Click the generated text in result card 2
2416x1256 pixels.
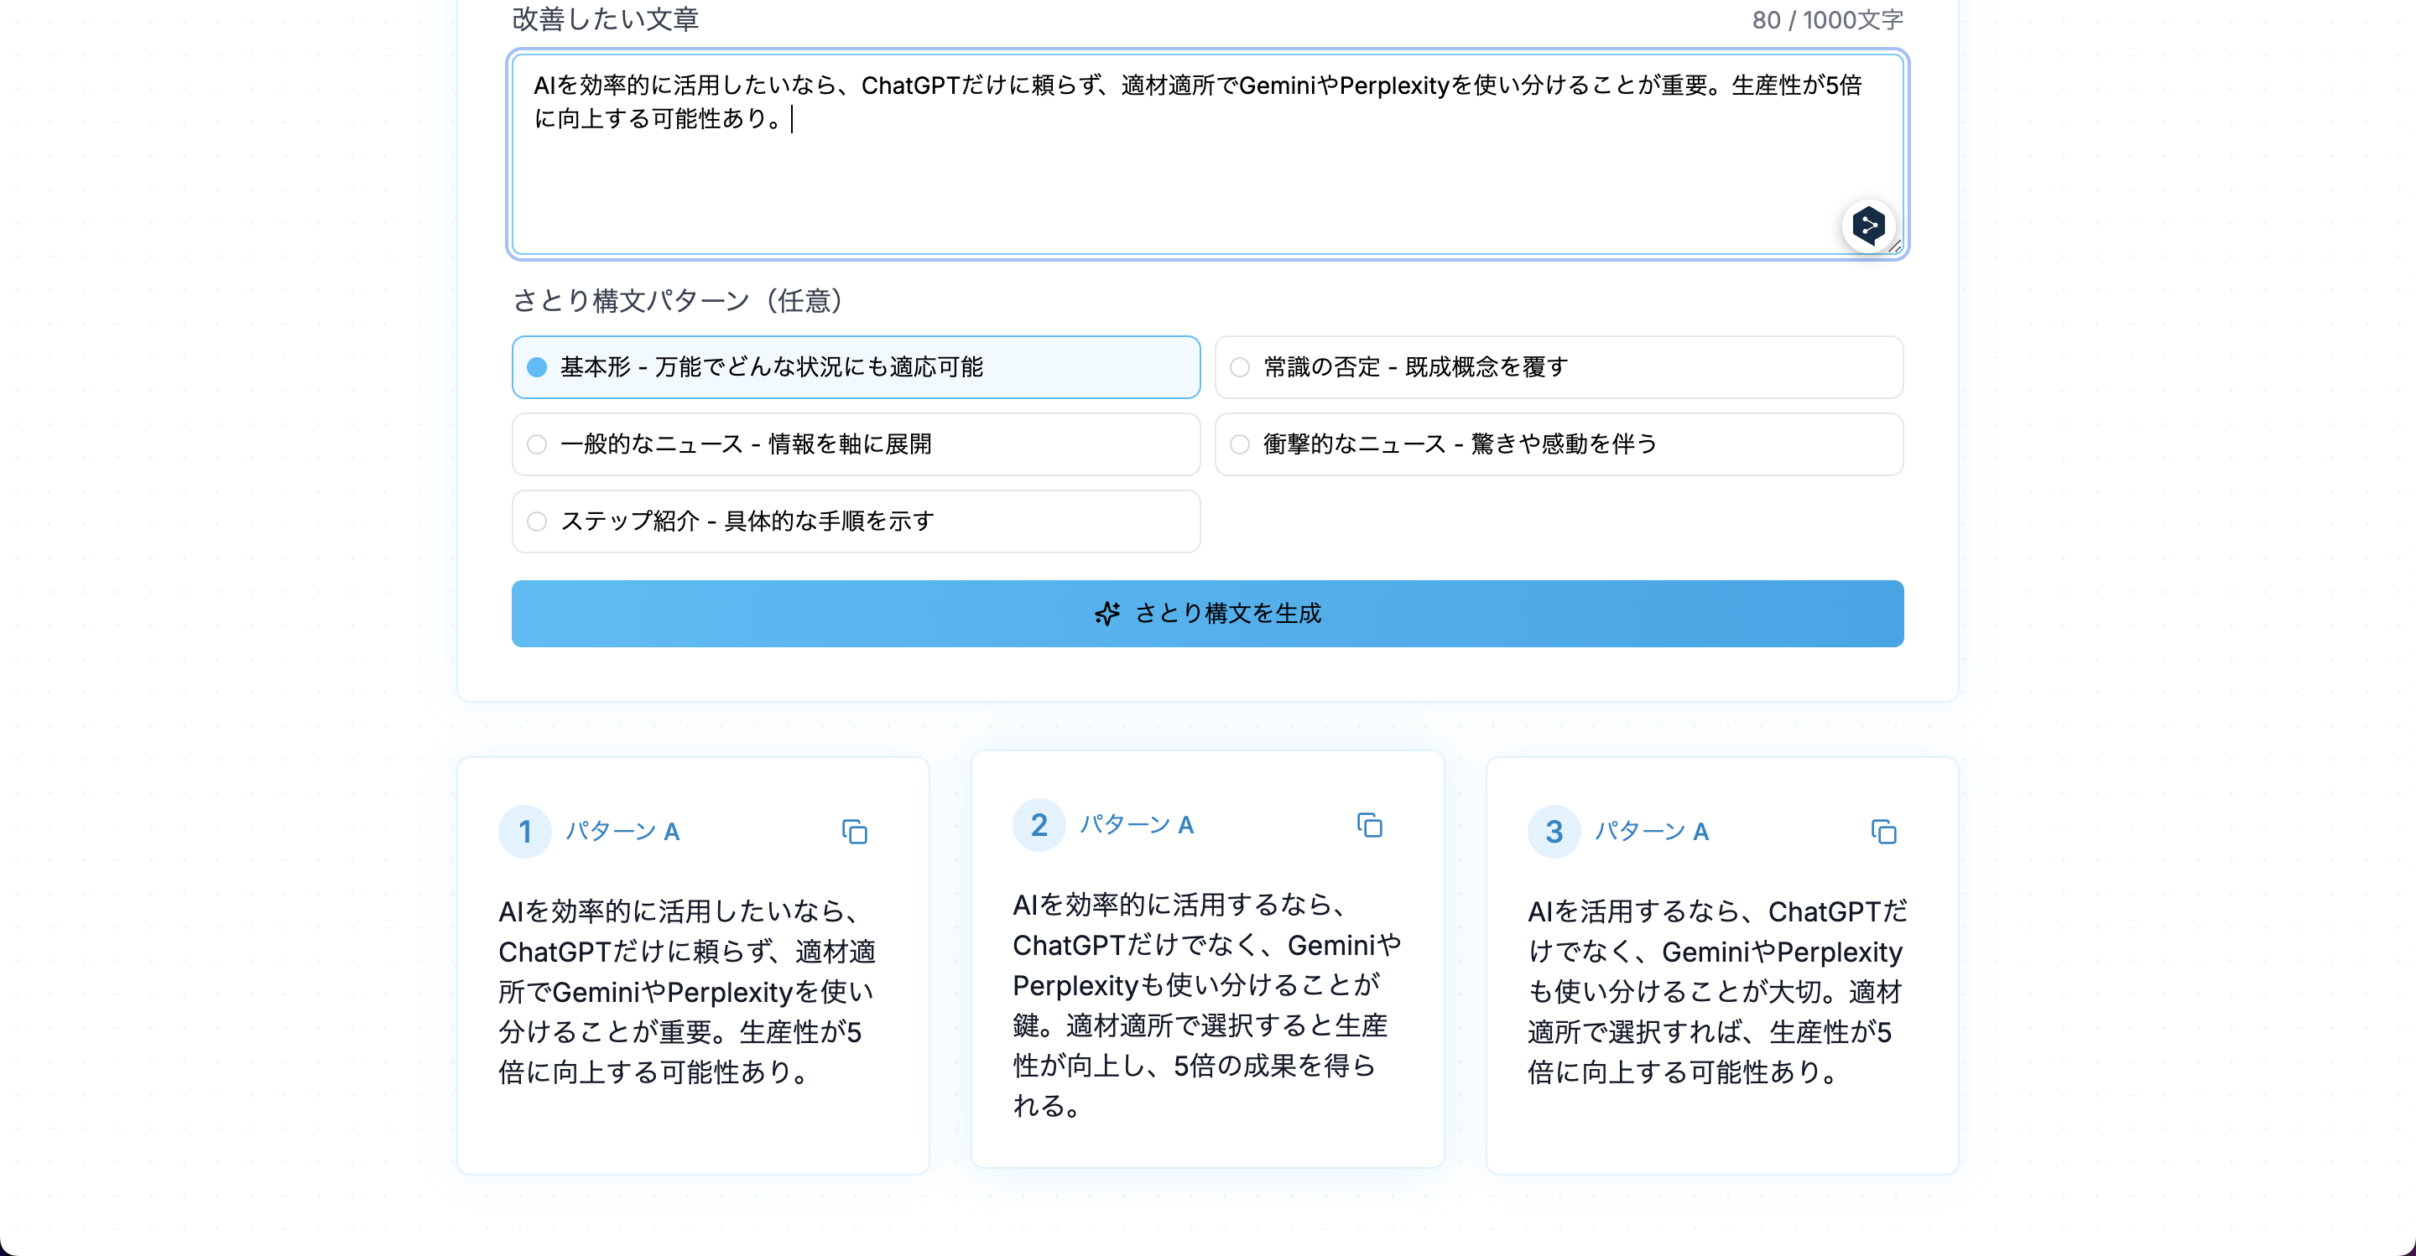point(1207,1004)
